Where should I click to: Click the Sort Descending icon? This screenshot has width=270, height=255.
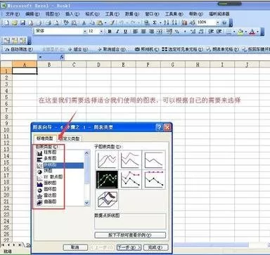(174, 22)
